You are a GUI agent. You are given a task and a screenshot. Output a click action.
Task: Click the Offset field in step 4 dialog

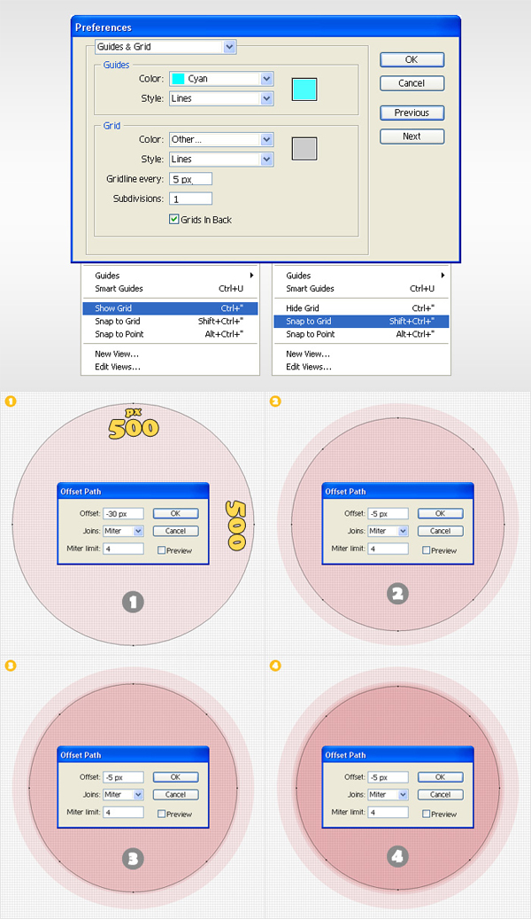(x=389, y=777)
